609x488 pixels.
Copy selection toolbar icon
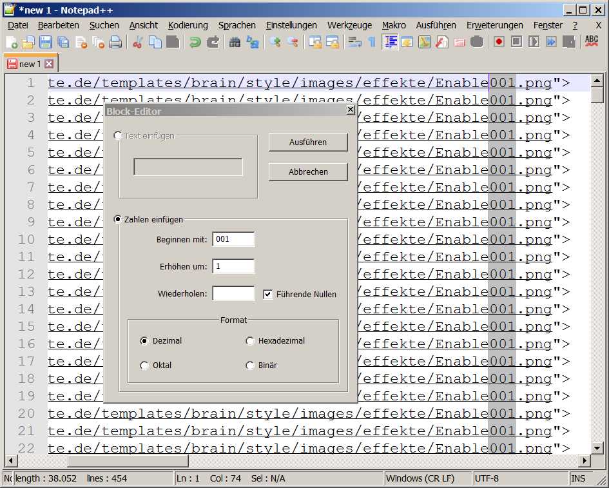pyautogui.click(x=155, y=42)
